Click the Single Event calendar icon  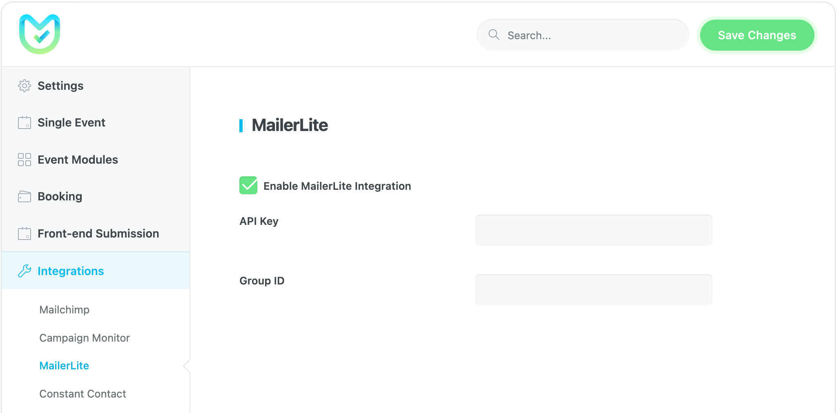click(25, 122)
